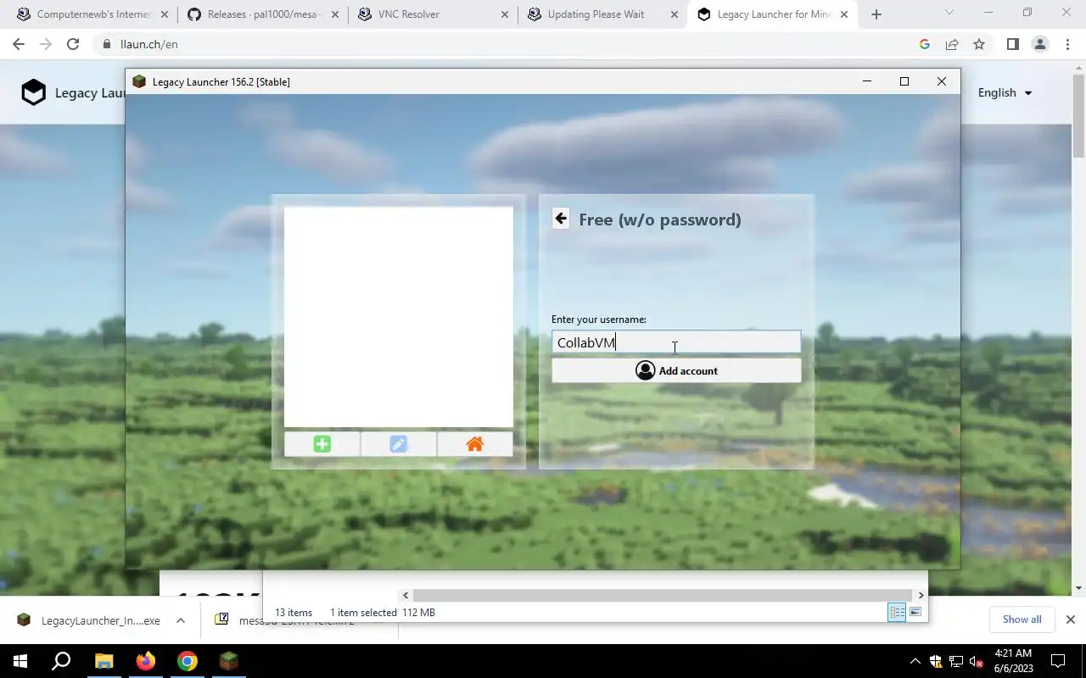Click the empty account list box
Viewport: 1086px width, 678px height.
pyautogui.click(x=399, y=317)
